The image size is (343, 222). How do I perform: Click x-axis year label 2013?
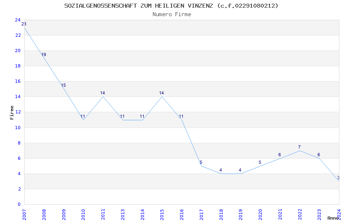click(123, 215)
